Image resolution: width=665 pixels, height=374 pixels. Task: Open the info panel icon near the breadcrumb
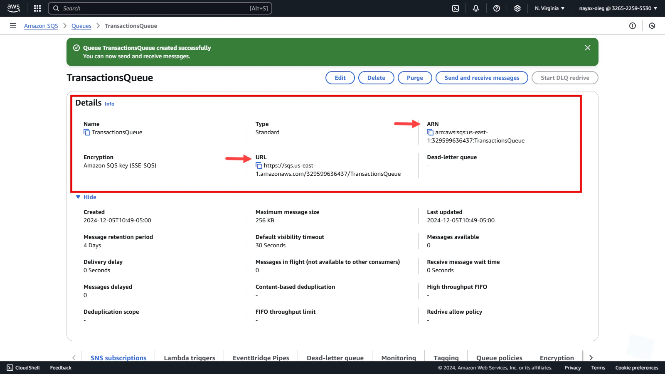point(633,26)
